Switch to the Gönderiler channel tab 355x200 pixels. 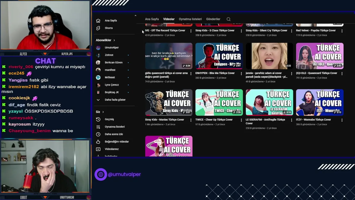[213, 19]
